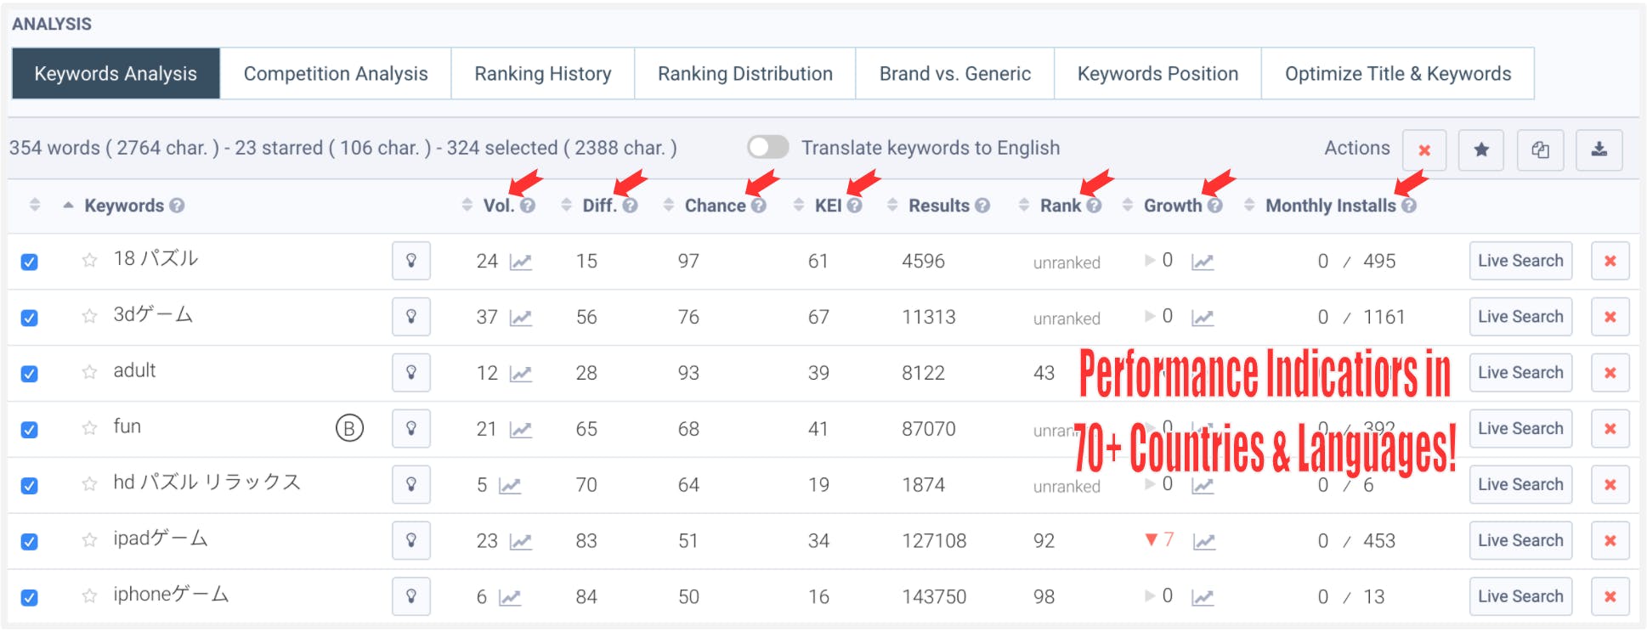Delete the 'iphoneゲーム' keyword row
The width and height of the screenshot is (1647, 632).
click(x=1610, y=597)
